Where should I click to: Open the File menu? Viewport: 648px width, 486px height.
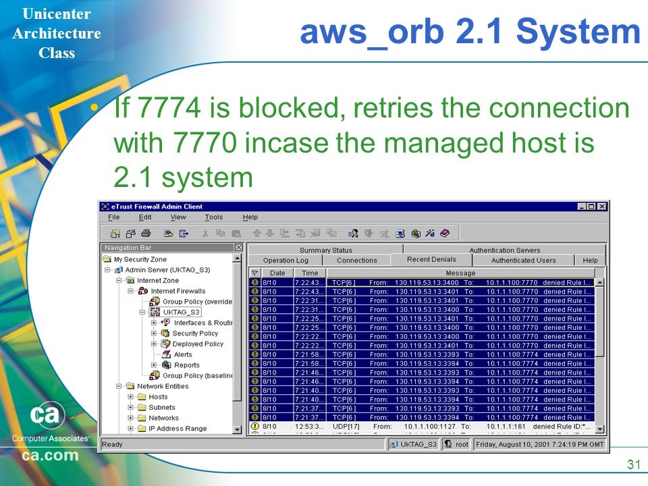click(x=113, y=217)
